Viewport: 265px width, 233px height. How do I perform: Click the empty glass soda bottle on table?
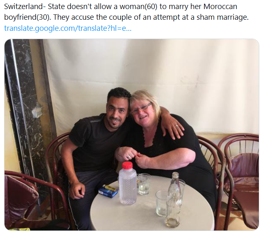173,200
